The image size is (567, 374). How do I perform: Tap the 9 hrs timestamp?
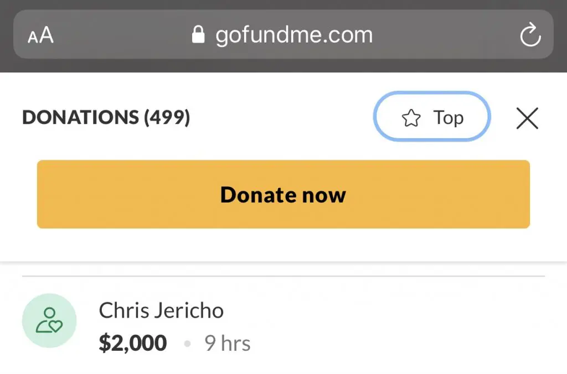tap(228, 344)
